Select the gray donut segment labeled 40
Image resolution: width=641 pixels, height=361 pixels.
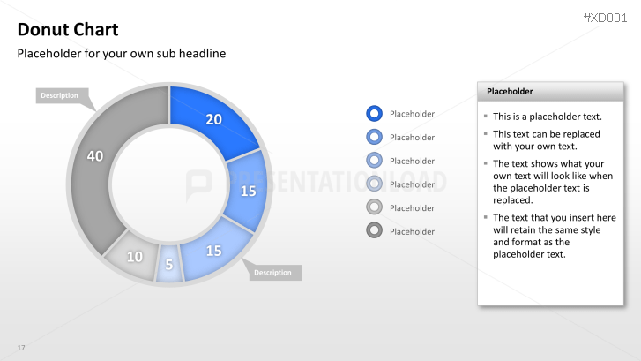tap(95, 156)
